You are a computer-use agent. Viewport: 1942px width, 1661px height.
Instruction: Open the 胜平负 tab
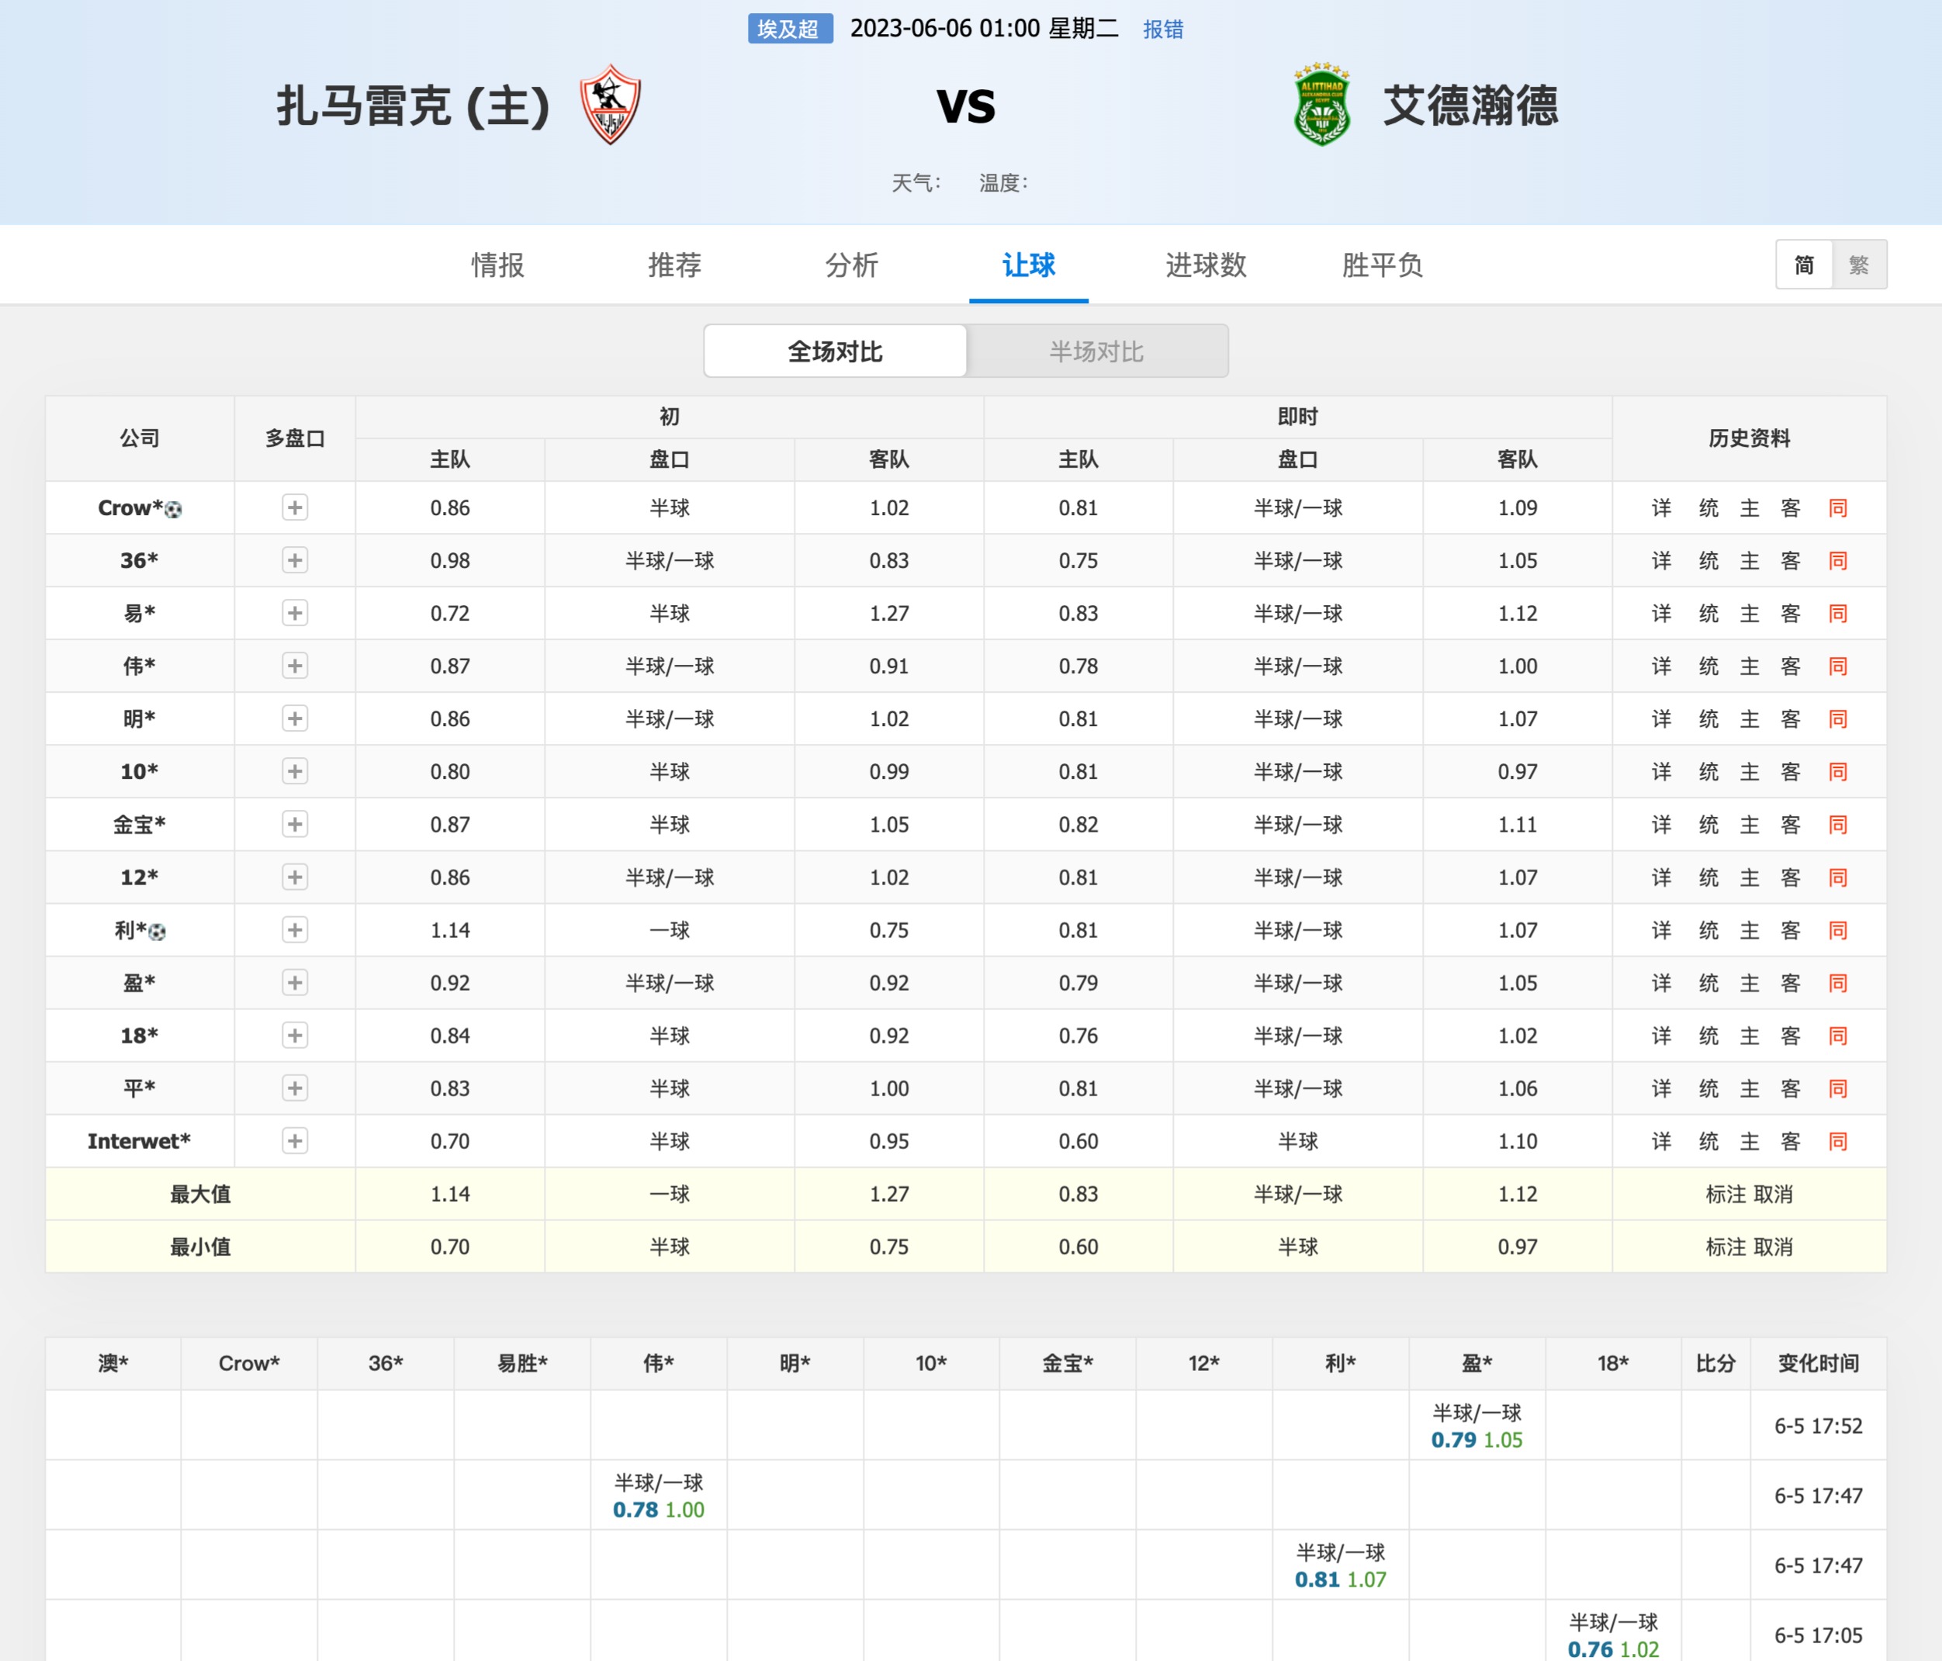[x=1383, y=265]
